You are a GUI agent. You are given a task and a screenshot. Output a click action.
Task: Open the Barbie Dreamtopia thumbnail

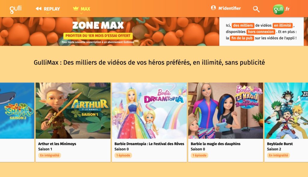click(x=149, y=111)
